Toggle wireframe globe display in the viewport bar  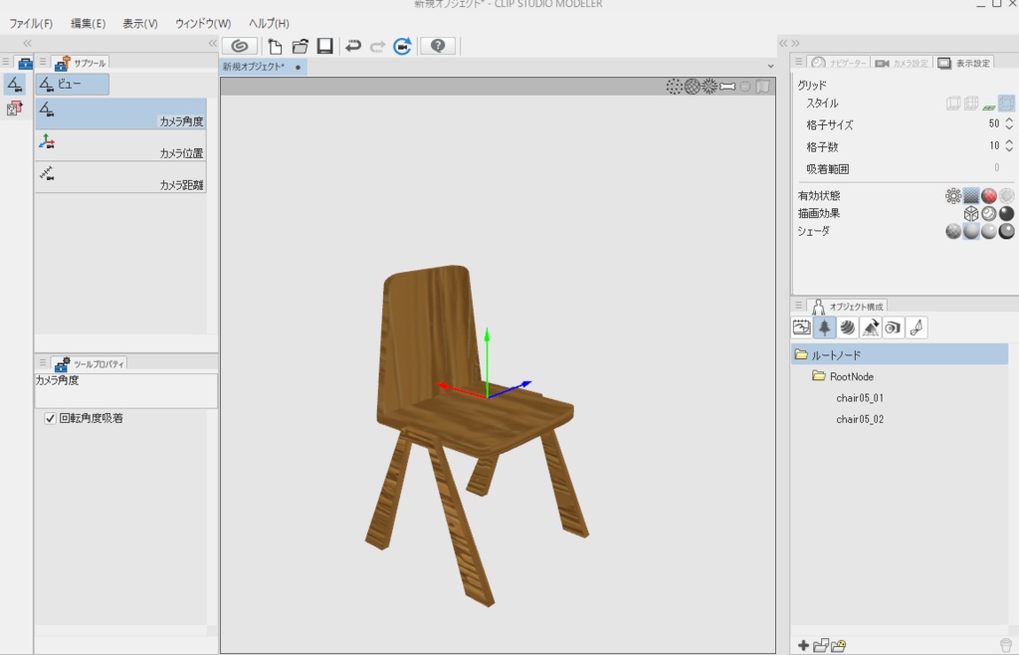pos(693,87)
